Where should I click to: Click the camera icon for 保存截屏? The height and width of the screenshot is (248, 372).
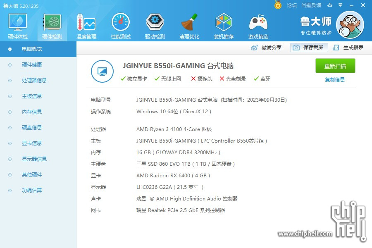(296, 48)
